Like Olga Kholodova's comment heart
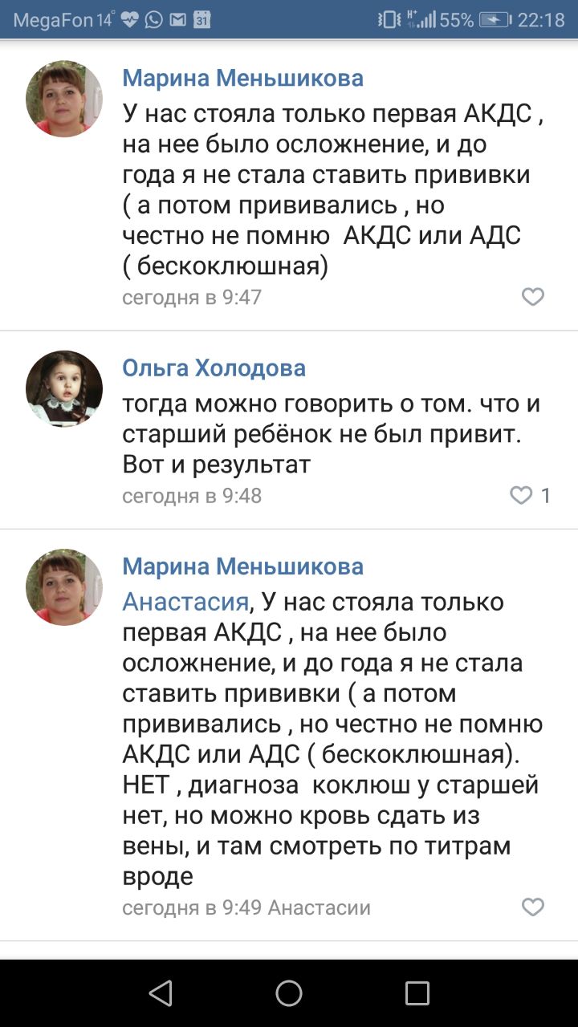Image resolution: width=578 pixels, height=1027 pixels. [x=522, y=496]
